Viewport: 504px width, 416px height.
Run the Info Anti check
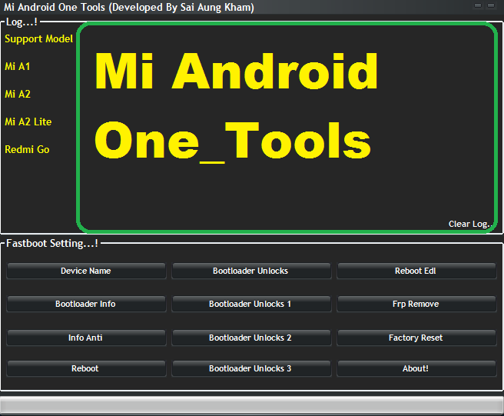tap(86, 338)
